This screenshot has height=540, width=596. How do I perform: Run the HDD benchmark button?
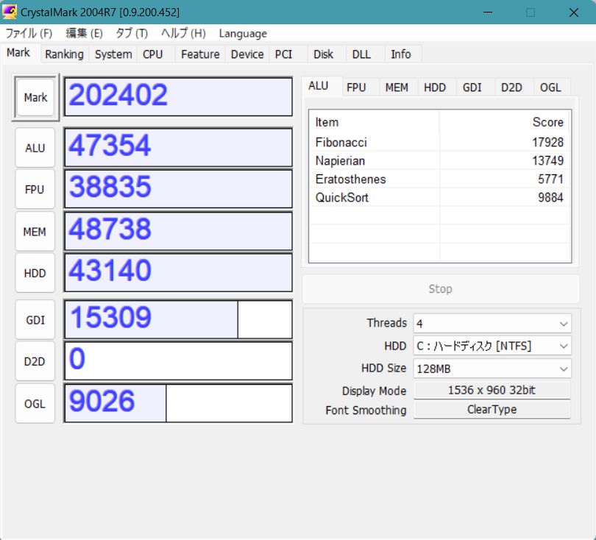coord(35,273)
